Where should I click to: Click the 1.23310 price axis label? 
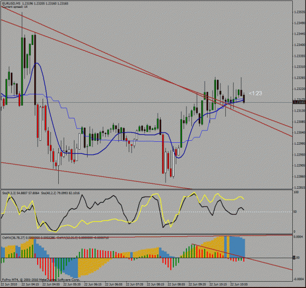300,67
